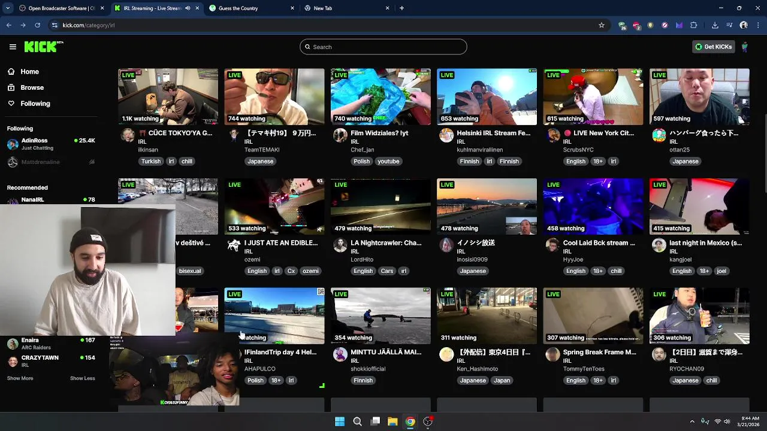Open the TeamTEMAKI stream thumbnail
The image size is (767, 431).
(274, 96)
